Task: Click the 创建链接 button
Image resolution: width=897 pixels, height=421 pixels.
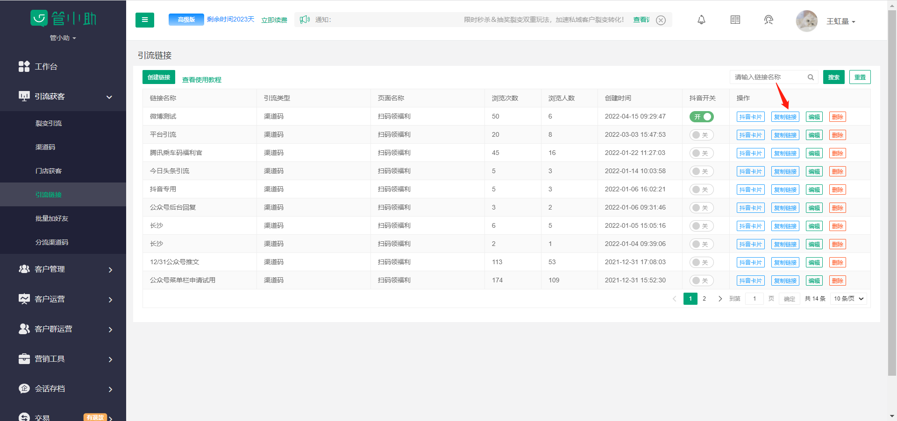Action: pyautogui.click(x=159, y=77)
